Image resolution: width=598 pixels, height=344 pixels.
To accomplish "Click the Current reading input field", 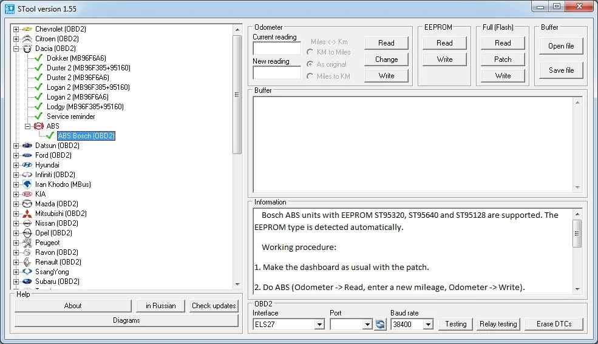I will [x=276, y=49].
